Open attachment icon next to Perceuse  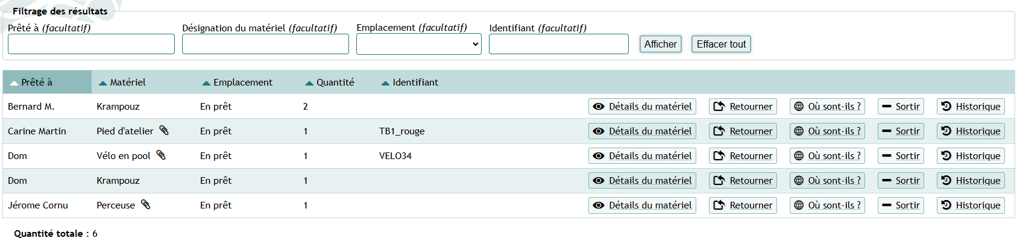coord(145,204)
